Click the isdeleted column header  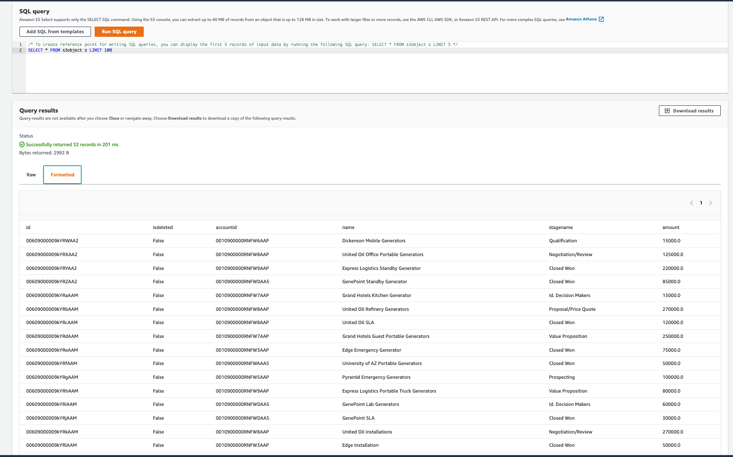(x=163, y=227)
